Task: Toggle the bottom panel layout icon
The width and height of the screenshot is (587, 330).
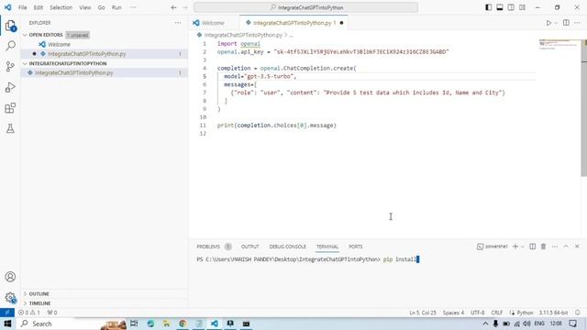Action: (499, 7)
